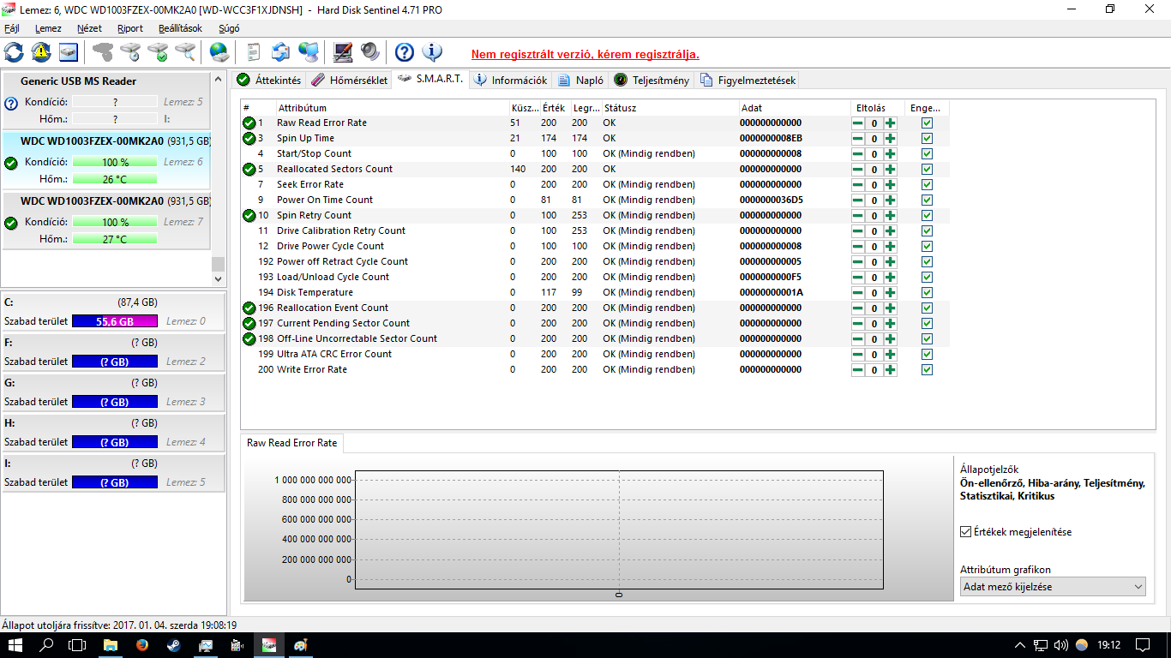Viewport: 1171px width, 658px height.
Task: Open Steam from the taskbar
Action: pyautogui.click(x=174, y=644)
